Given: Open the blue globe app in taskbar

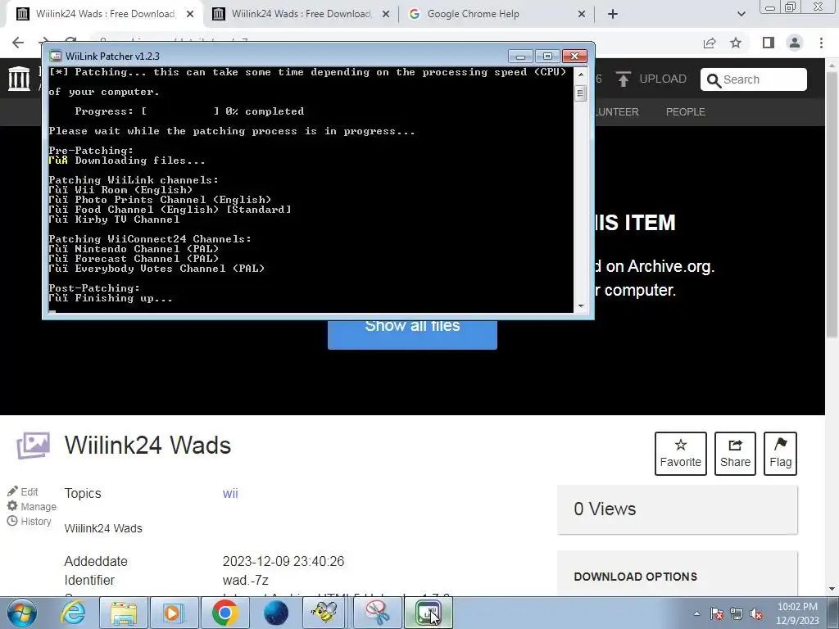Looking at the screenshot, I should coord(276,613).
